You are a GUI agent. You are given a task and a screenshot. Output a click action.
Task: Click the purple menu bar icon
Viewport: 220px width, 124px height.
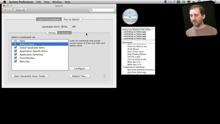click(166, 2)
